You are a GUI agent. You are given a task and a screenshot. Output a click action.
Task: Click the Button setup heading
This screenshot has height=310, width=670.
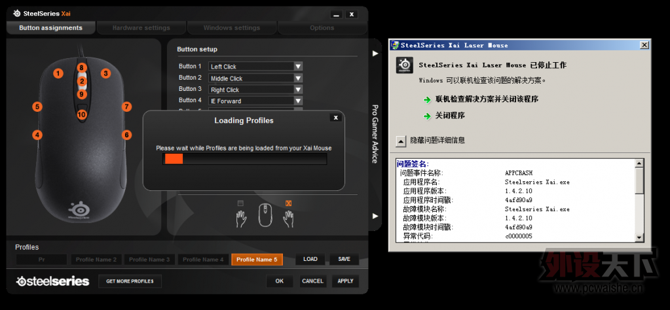tap(197, 50)
